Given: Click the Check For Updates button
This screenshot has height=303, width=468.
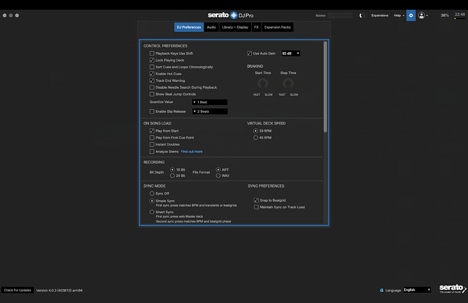Looking at the screenshot, I should 17,289.
